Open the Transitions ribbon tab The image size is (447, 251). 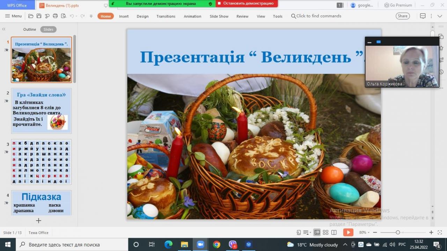(166, 16)
